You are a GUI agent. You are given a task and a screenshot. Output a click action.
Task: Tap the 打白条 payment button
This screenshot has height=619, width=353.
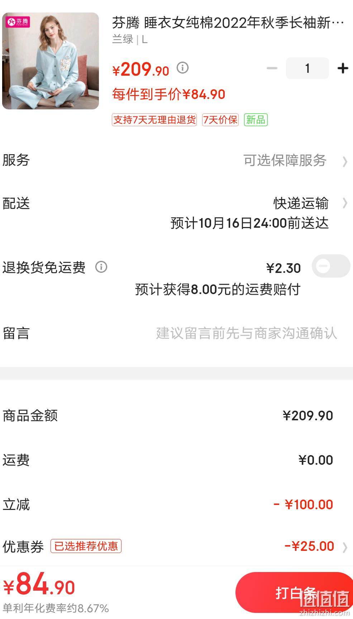(294, 592)
